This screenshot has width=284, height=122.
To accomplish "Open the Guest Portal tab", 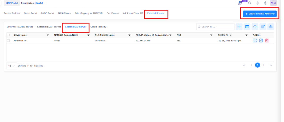I will coord(31,13).
